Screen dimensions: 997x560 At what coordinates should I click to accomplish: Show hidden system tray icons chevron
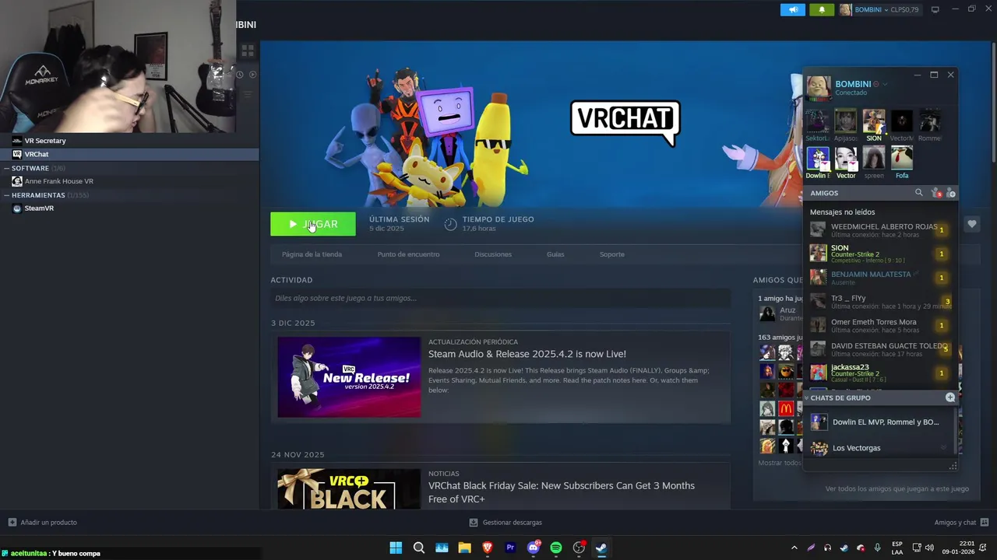click(794, 548)
